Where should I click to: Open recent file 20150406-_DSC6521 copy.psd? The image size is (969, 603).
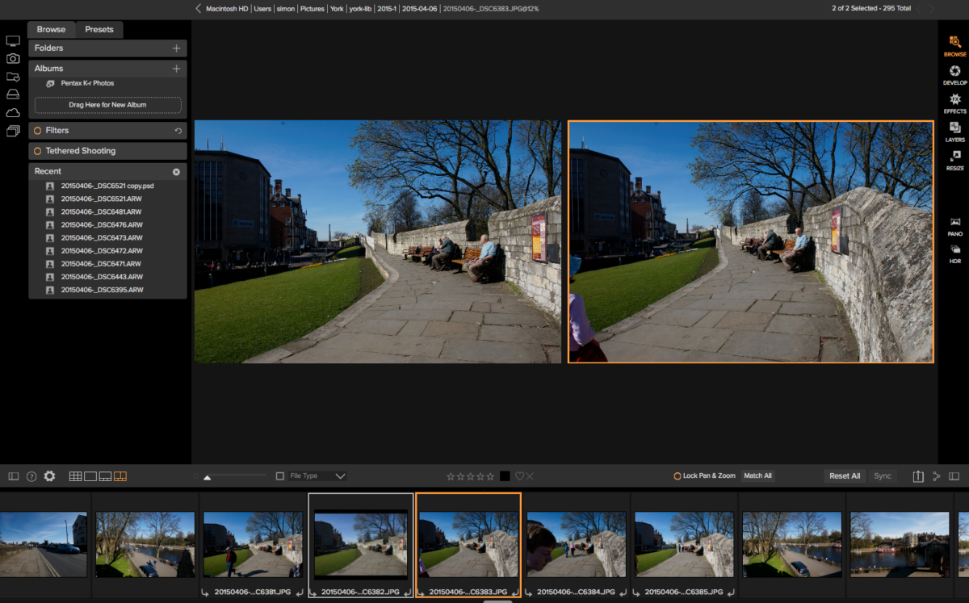107,186
